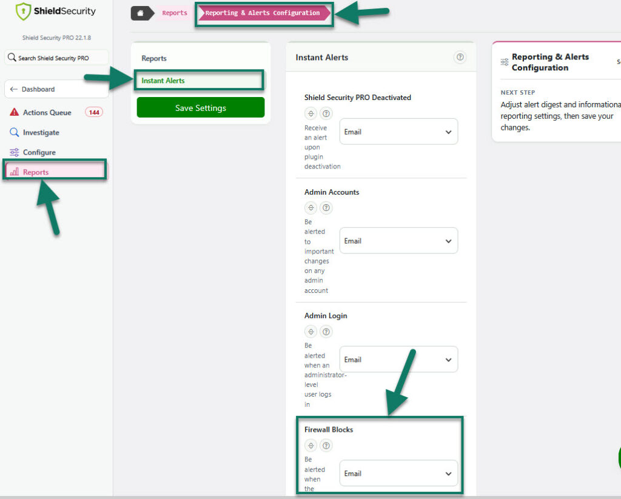Screen dimensions: 621x499
Task: Click Reports breadcrumb link
Action: point(174,13)
